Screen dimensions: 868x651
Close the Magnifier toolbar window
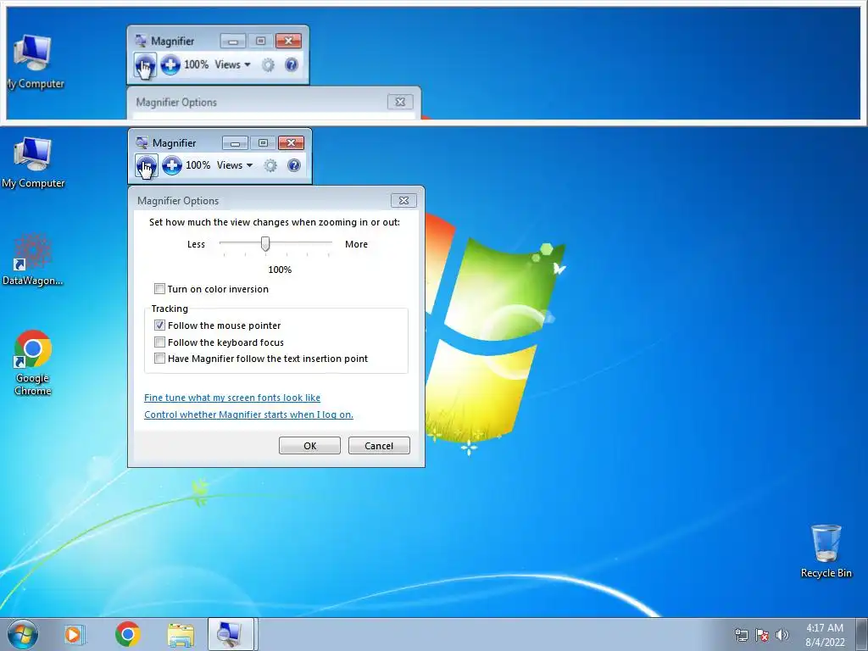[x=292, y=142]
